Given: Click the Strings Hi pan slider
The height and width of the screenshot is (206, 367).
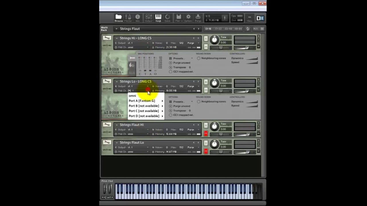Looking at the screenshot, I should (x=221, y=47).
